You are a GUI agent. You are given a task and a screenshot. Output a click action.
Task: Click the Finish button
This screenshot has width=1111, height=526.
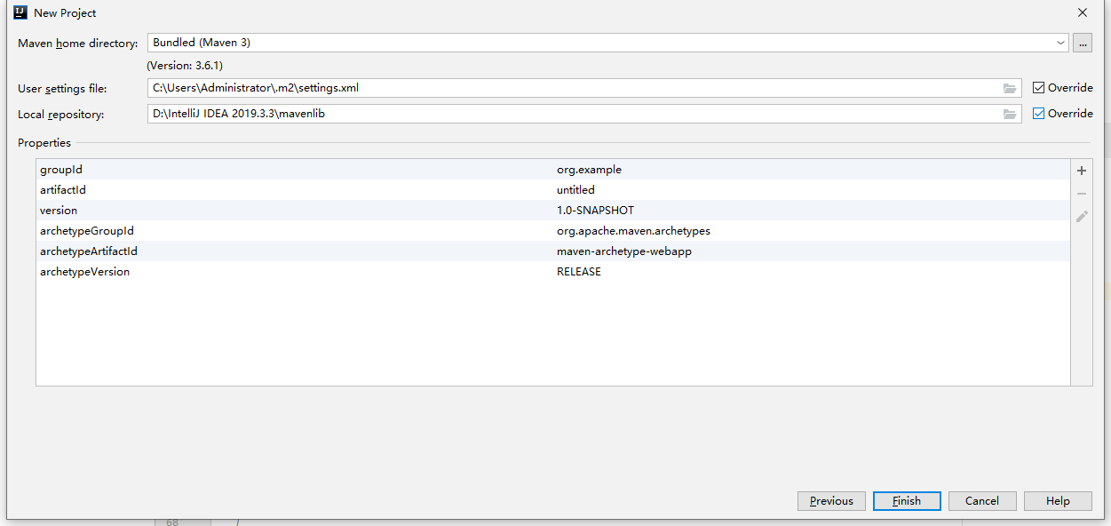[x=907, y=501]
